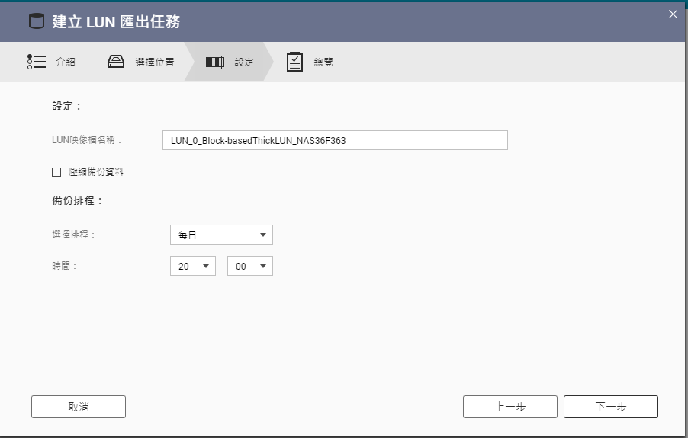Click the LUN disk icon in title bar
This screenshot has width=688, height=438.
(36, 21)
